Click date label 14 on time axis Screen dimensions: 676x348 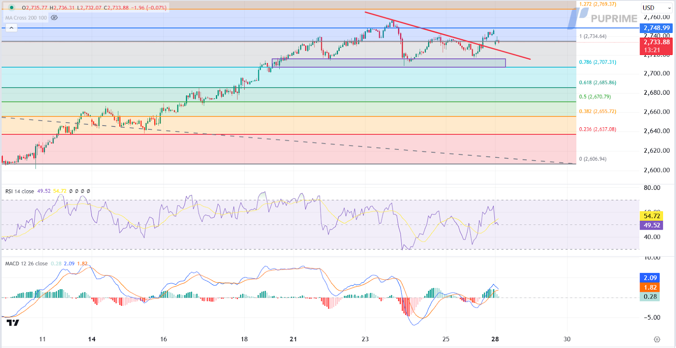[92, 339]
